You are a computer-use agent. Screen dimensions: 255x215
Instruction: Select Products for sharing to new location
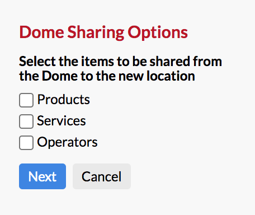[26, 100]
